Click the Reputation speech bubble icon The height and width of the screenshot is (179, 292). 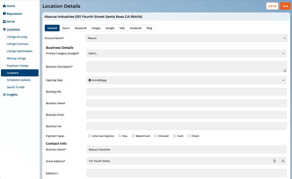click(4, 14)
